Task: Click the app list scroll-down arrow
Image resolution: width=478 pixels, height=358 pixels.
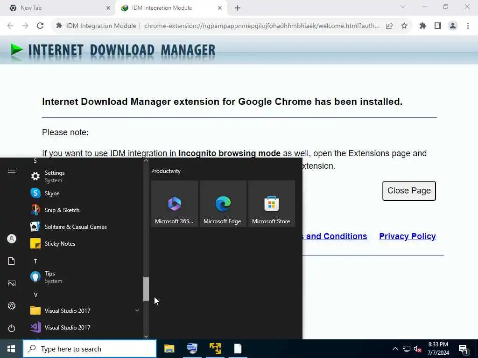Action: (146, 337)
